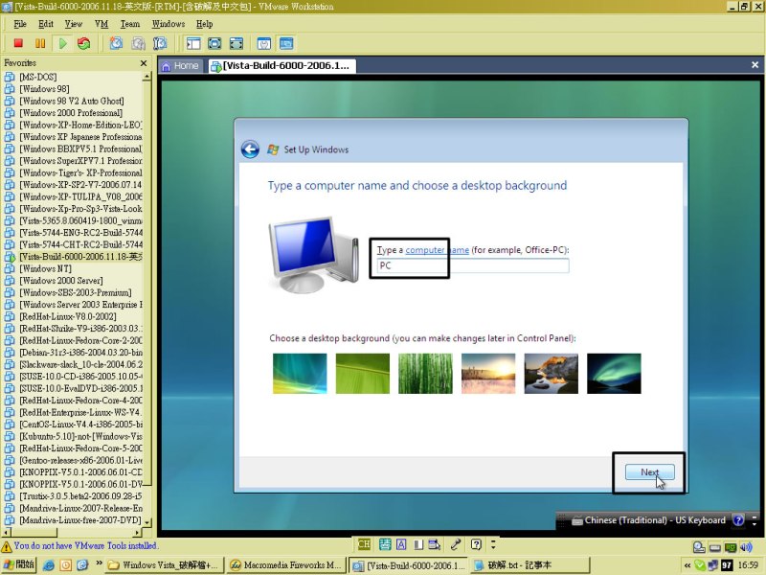
Task: Click the back arrow in Set Up Windows
Action: [250, 149]
